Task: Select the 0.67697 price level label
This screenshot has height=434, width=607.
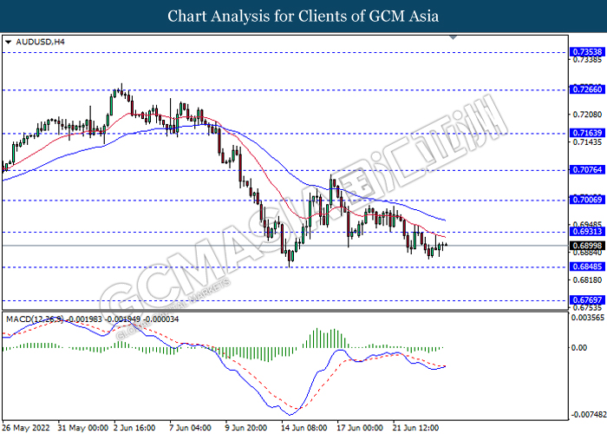Action: coord(587,300)
